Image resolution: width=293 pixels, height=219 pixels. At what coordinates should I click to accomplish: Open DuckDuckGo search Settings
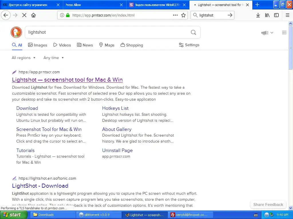pyautogui.click(x=189, y=45)
